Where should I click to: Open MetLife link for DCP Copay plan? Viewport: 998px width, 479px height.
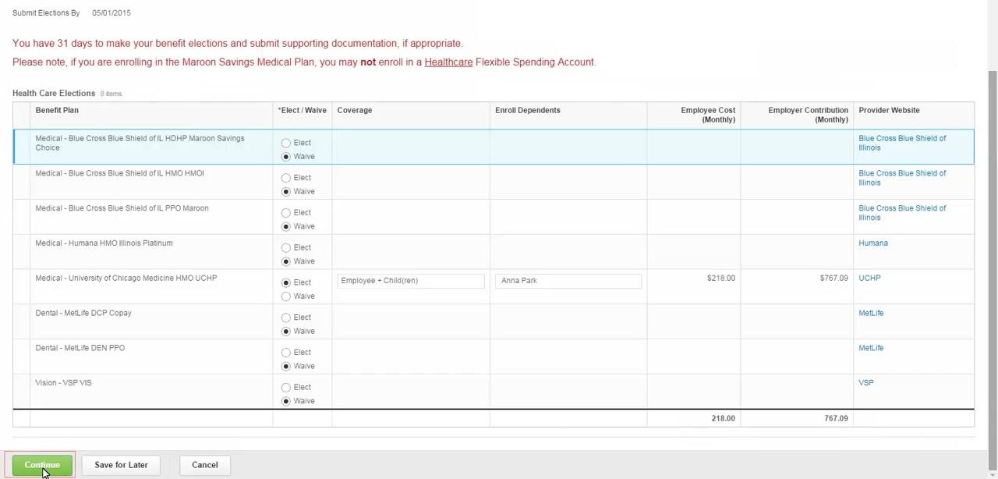pyautogui.click(x=871, y=314)
